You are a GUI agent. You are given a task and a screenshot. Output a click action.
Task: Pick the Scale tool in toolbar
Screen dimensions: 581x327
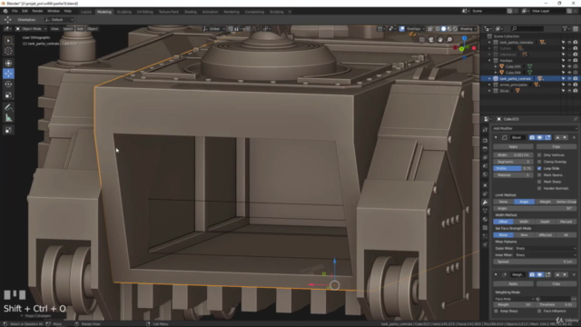pos(8,94)
